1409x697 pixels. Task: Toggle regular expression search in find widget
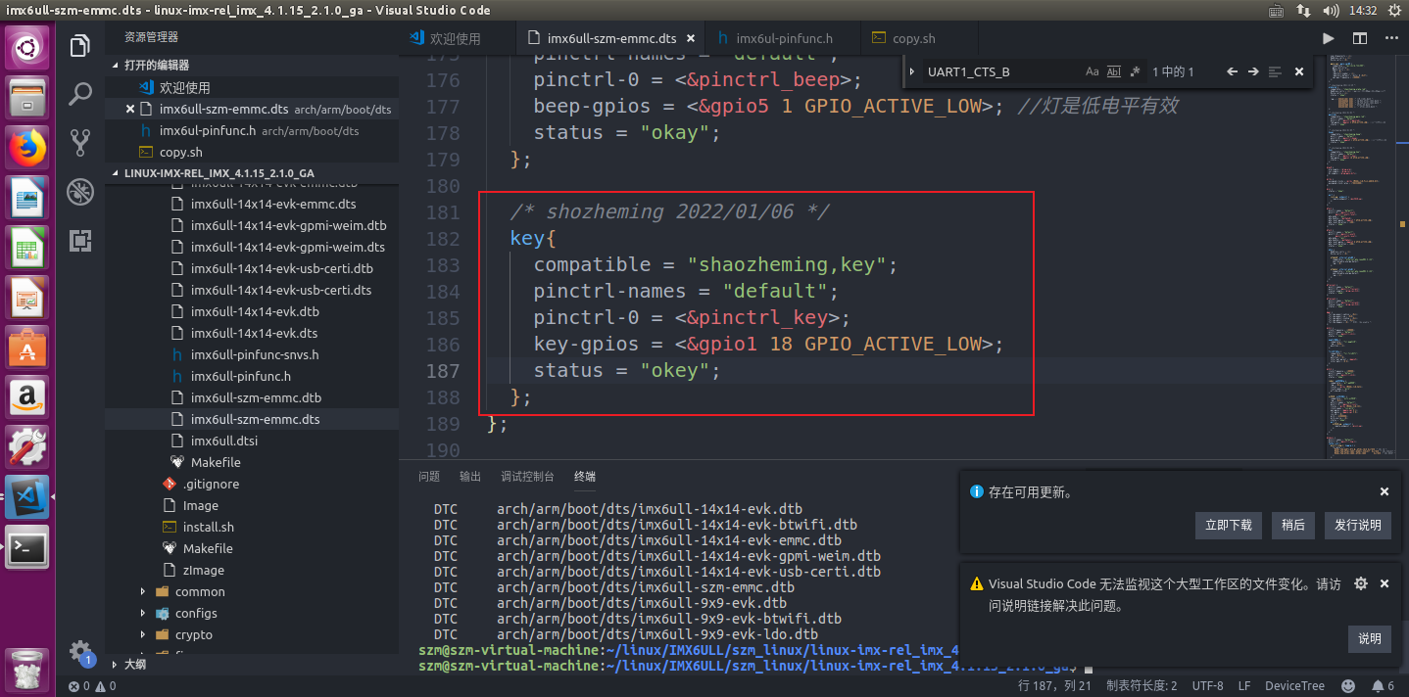(1136, 71)
